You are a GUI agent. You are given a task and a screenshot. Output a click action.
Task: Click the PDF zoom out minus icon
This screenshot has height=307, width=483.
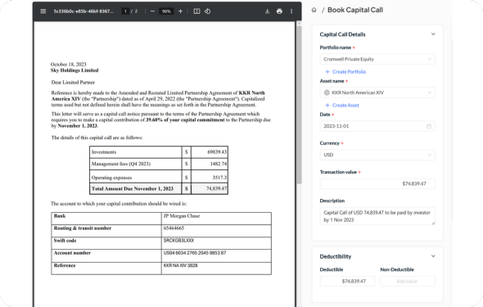pos(152,11)
